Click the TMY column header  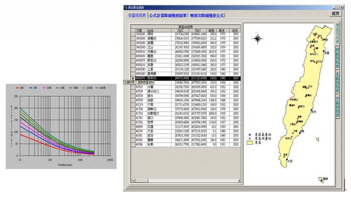point(198,31)
